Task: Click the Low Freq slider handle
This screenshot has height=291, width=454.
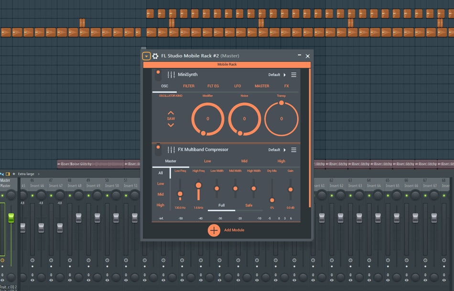Action: pos(180,194)
